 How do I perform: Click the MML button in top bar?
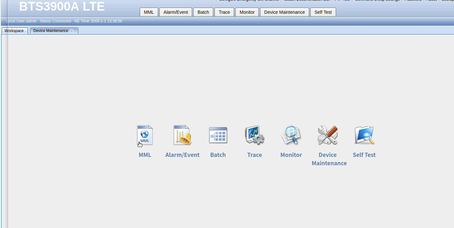tap(149, 12)
